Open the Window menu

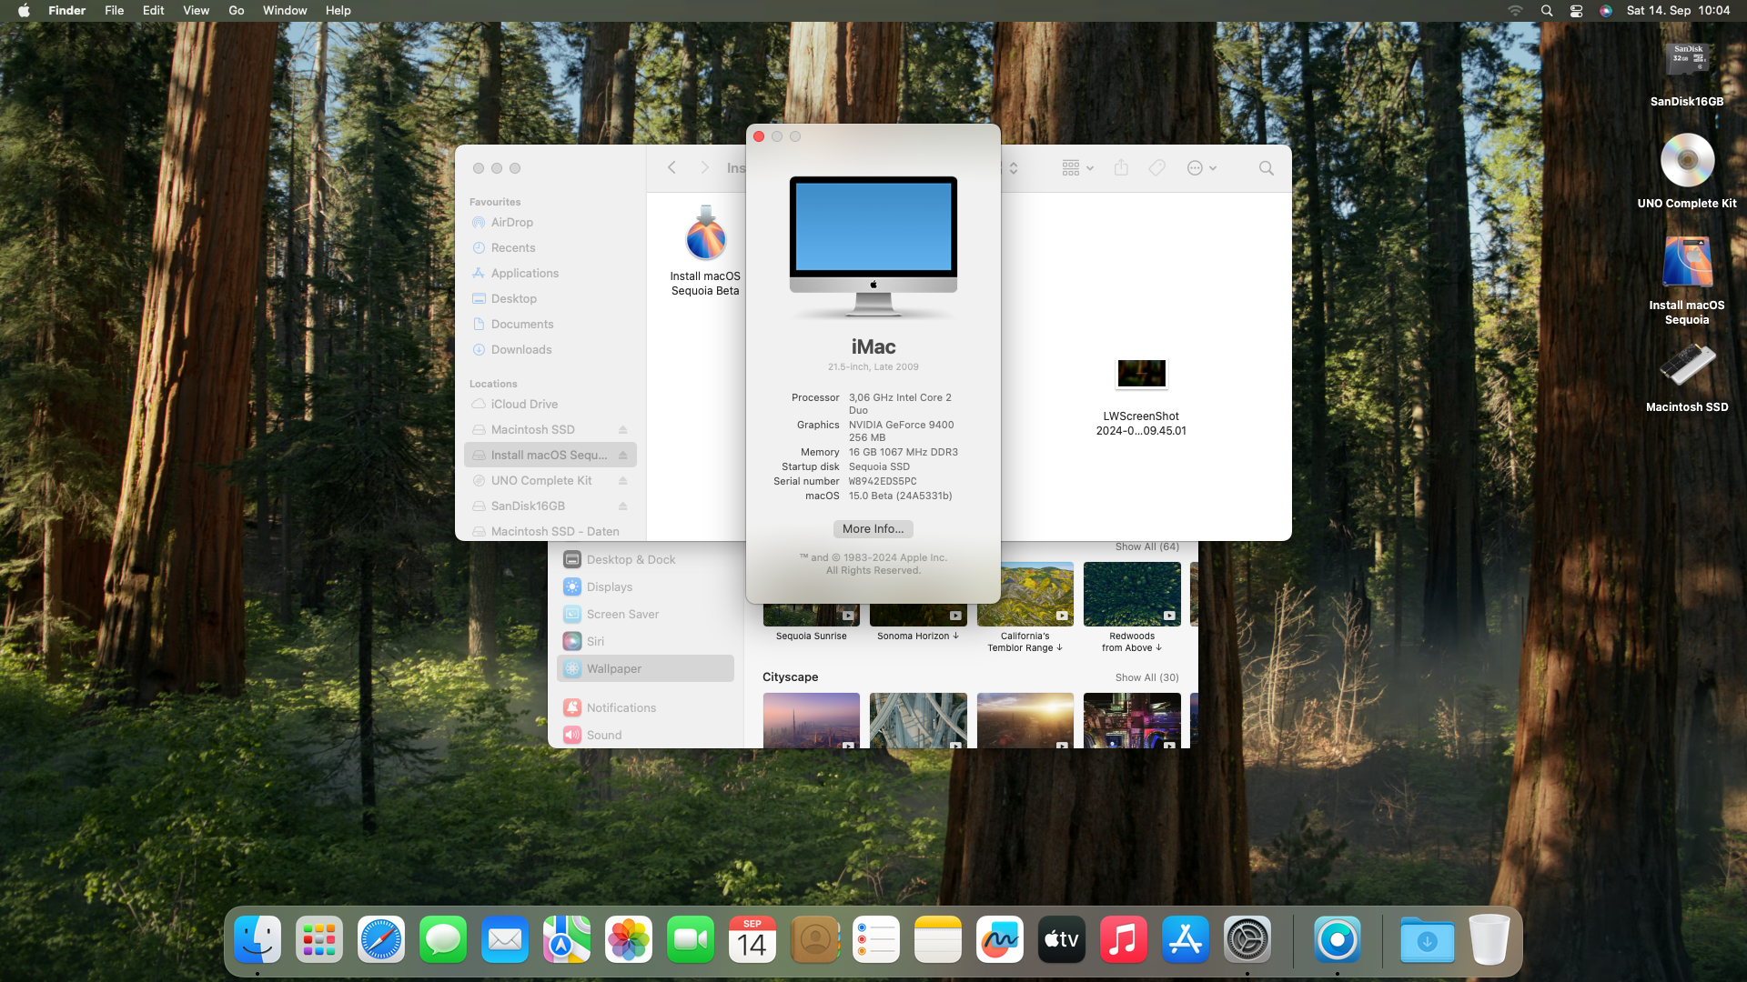pyautogui.click(x=285, y=11)
